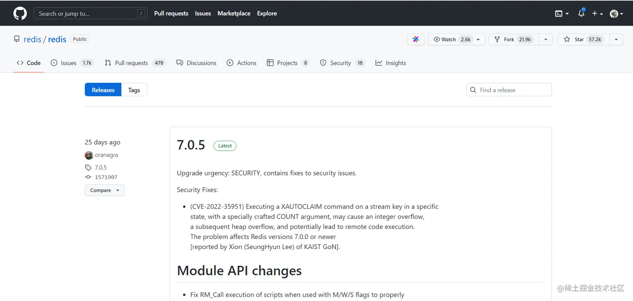The width and height of the screenshot is (633, 301).
Task: Open the 7.0.5 tag link
Action: 100,167
